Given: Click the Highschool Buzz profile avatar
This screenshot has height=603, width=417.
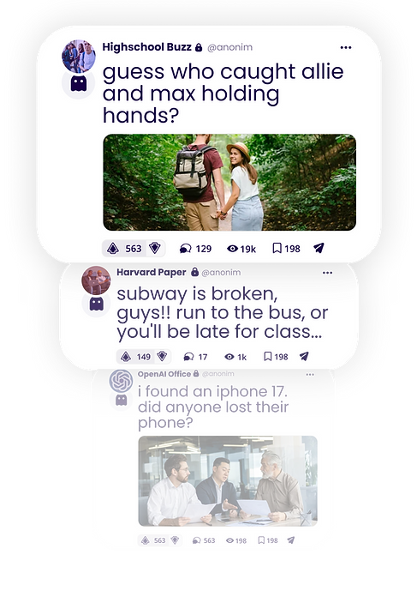Looking at the screenshot, I should [79, 56].
